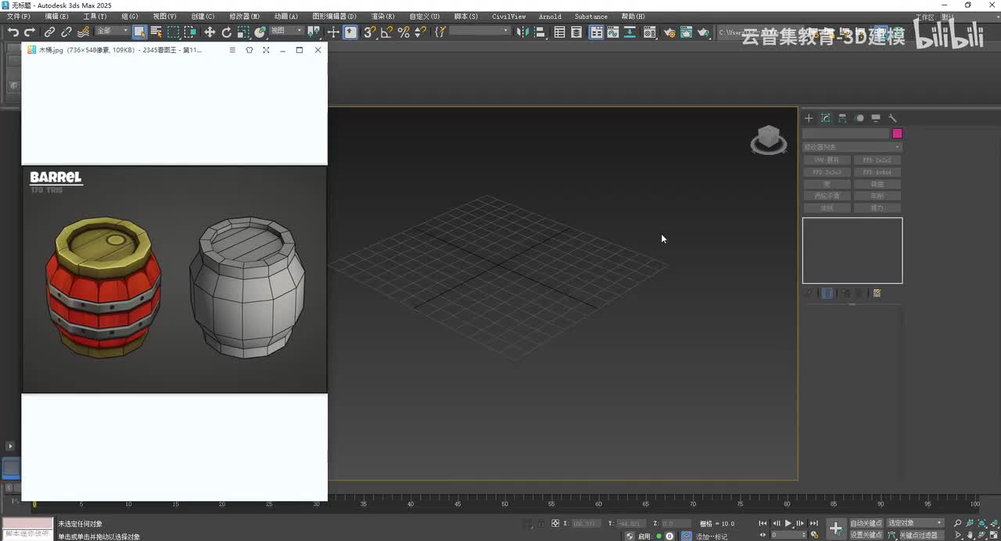Click the 关键点过滤器 button

pos(918,535)
